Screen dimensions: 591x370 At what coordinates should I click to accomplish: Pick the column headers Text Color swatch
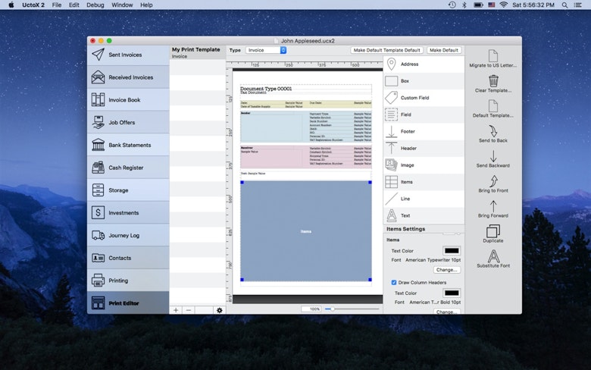[452, 293]
